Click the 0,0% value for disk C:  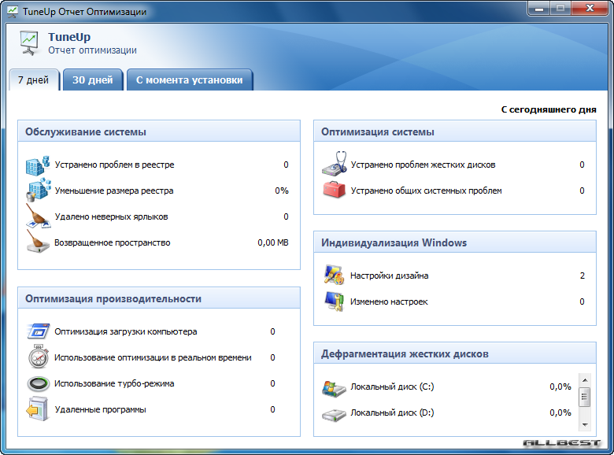point(560,387)
